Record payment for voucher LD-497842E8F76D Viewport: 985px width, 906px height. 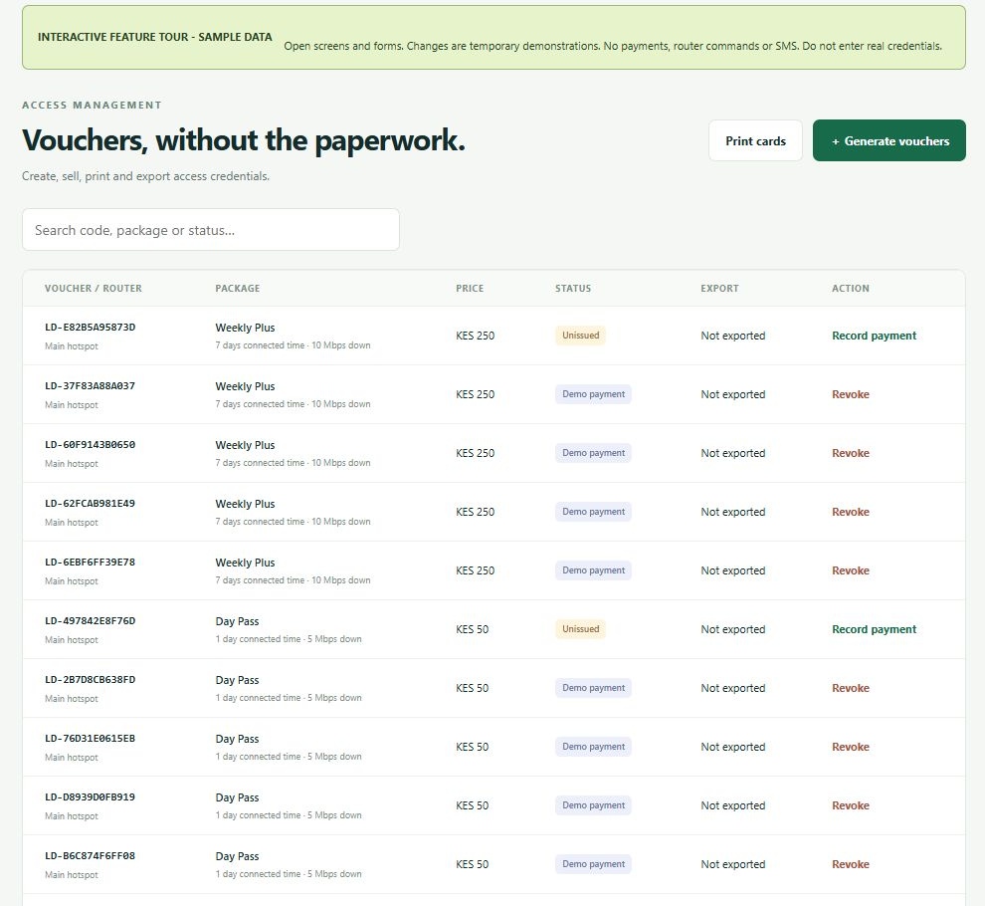point(874,629)
